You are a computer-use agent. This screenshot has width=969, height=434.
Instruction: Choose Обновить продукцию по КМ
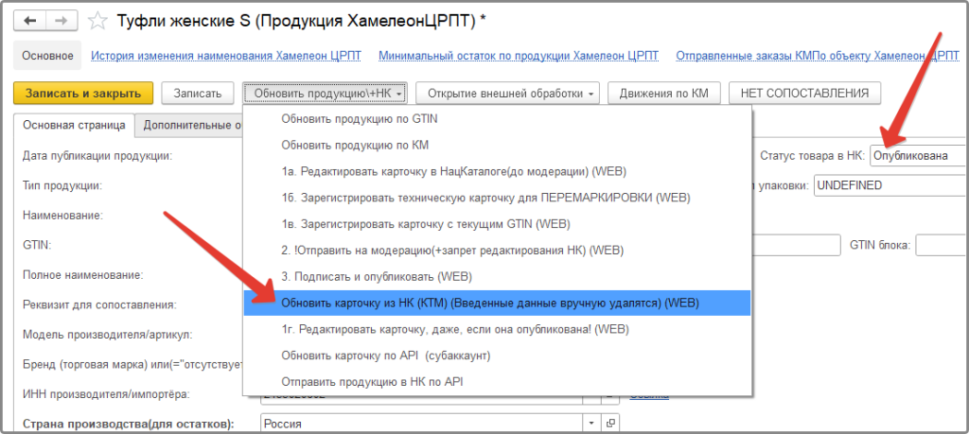497,146
